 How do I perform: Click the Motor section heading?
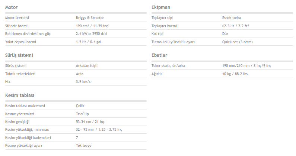pos(12,7)
